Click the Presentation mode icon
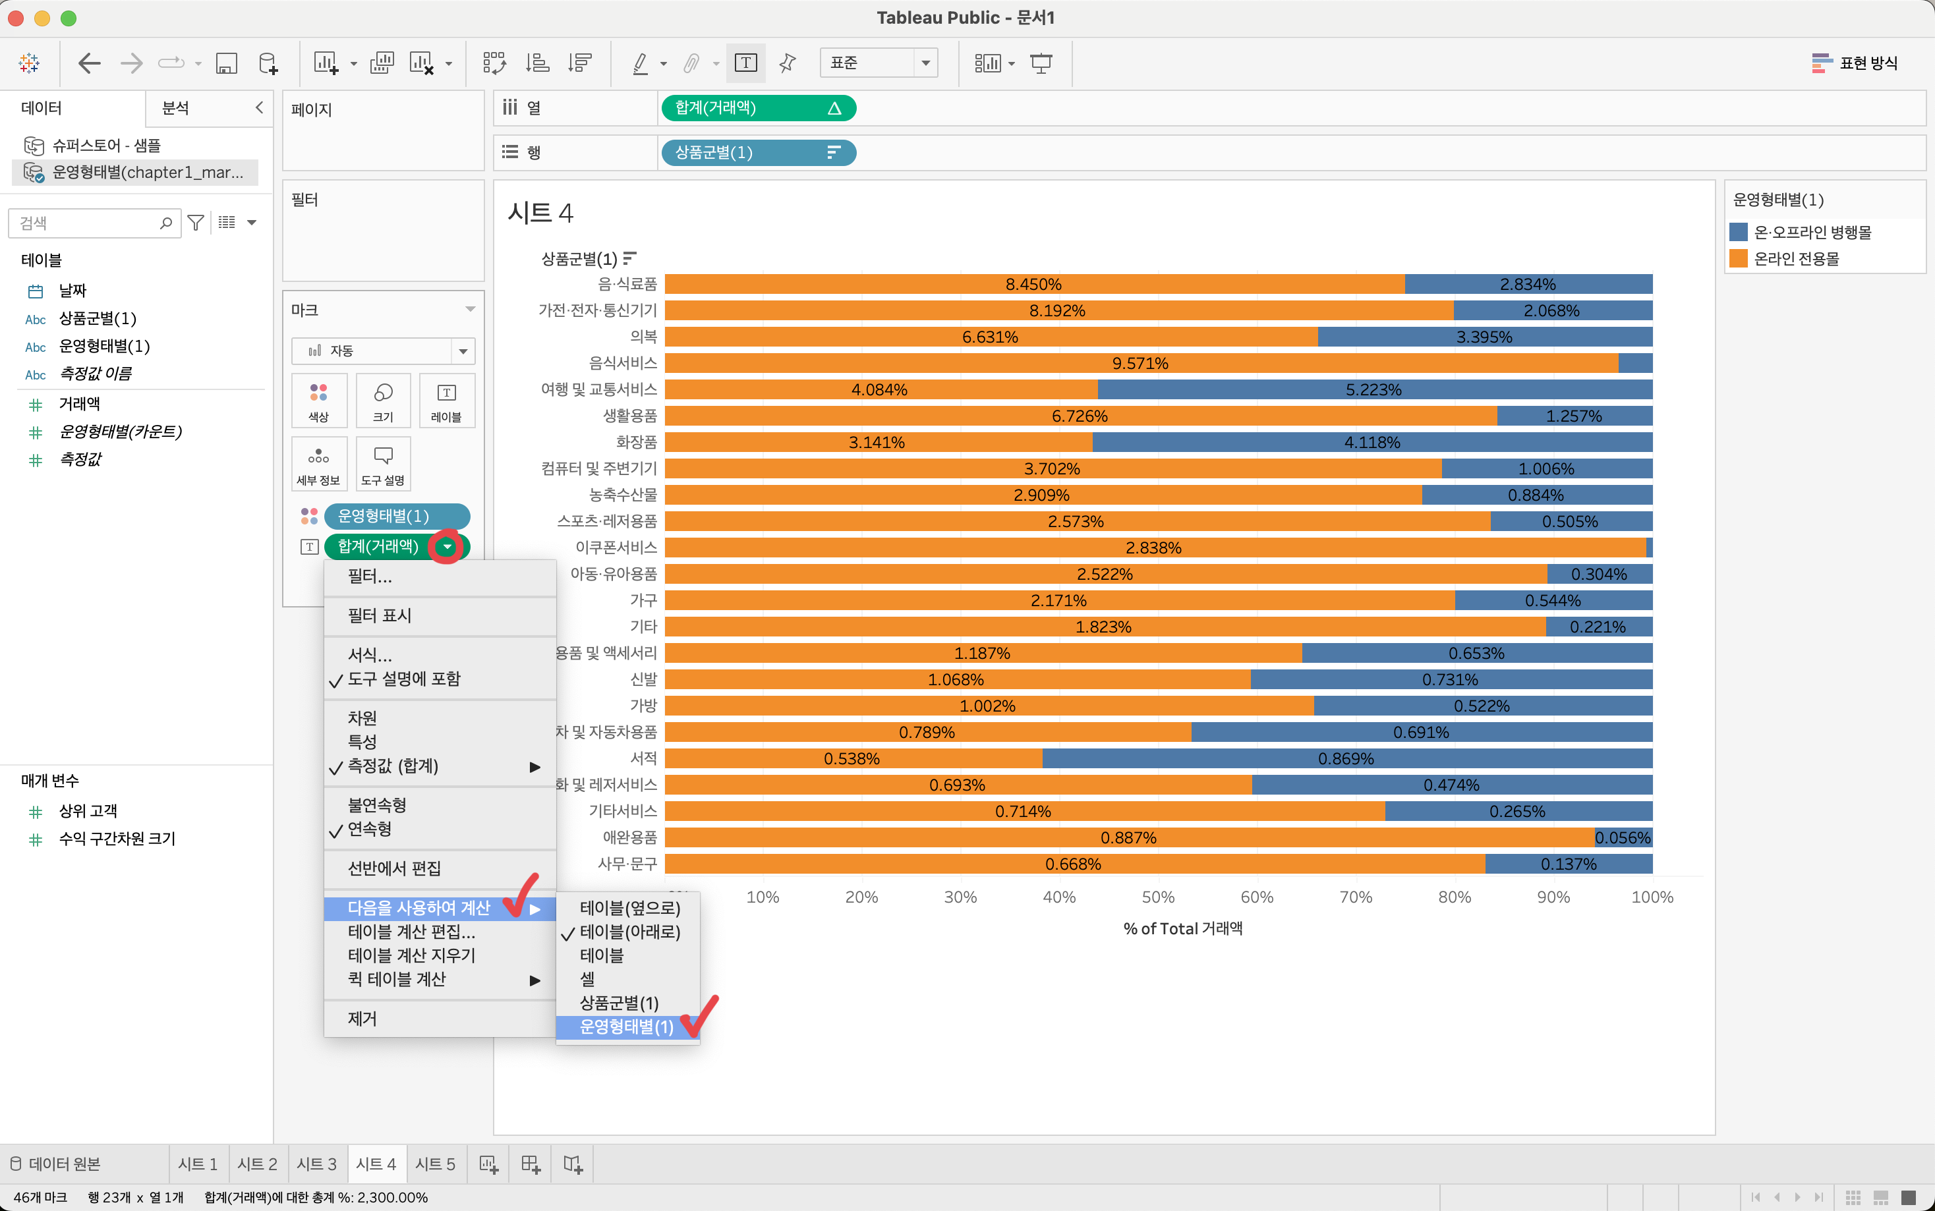1935x1211 pixels. click(1041, 63)
